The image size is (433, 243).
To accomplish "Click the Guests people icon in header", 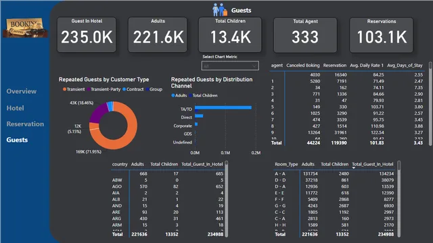I will (220, 10).
